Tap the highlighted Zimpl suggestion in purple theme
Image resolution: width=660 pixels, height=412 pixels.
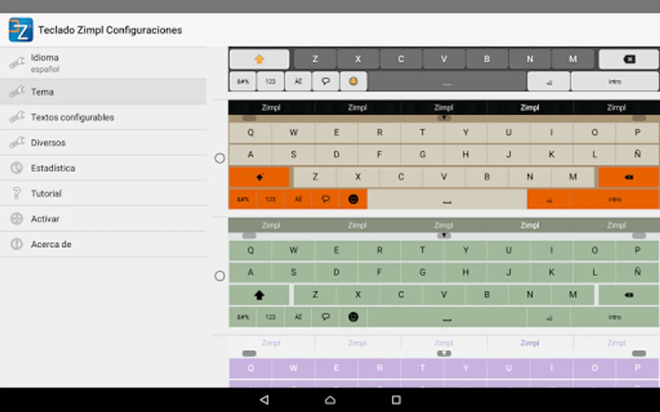(x=530, y=343)
